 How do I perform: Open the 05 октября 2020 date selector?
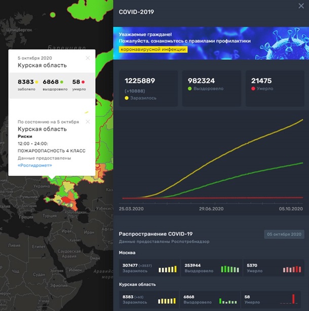click(283, 235)
